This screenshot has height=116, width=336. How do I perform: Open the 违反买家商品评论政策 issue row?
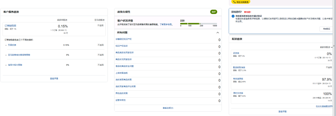coord(168,87)
